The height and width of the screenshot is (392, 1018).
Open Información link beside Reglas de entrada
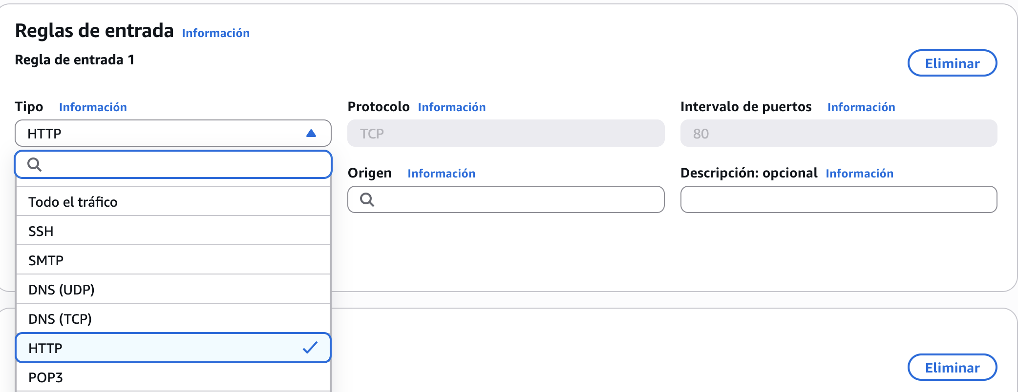(215, 33)
